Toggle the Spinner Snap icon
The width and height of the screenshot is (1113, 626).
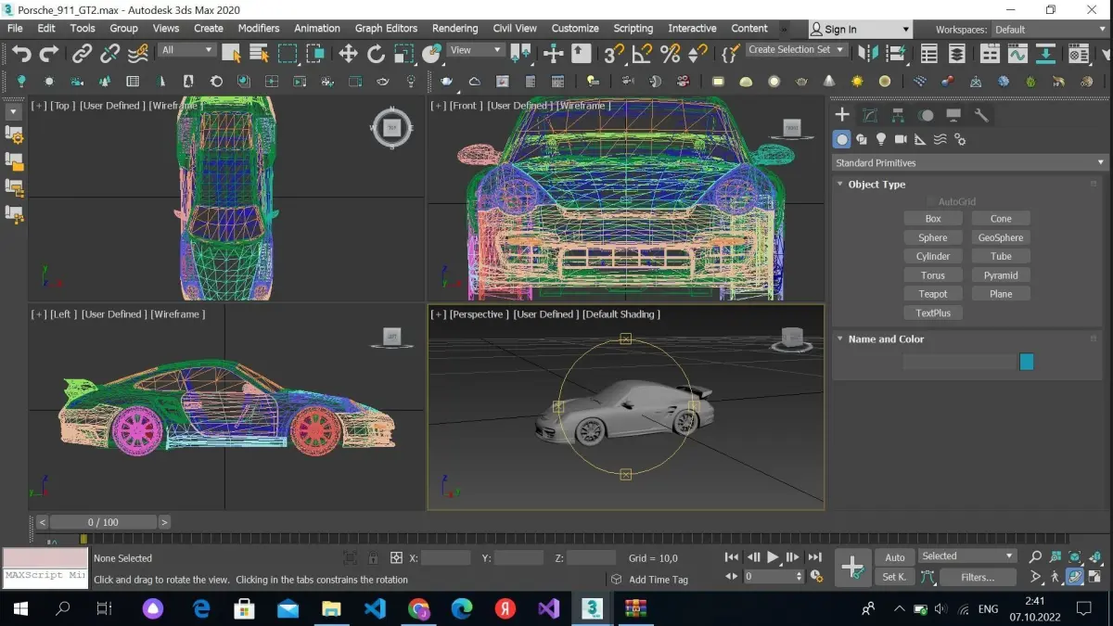697,54
